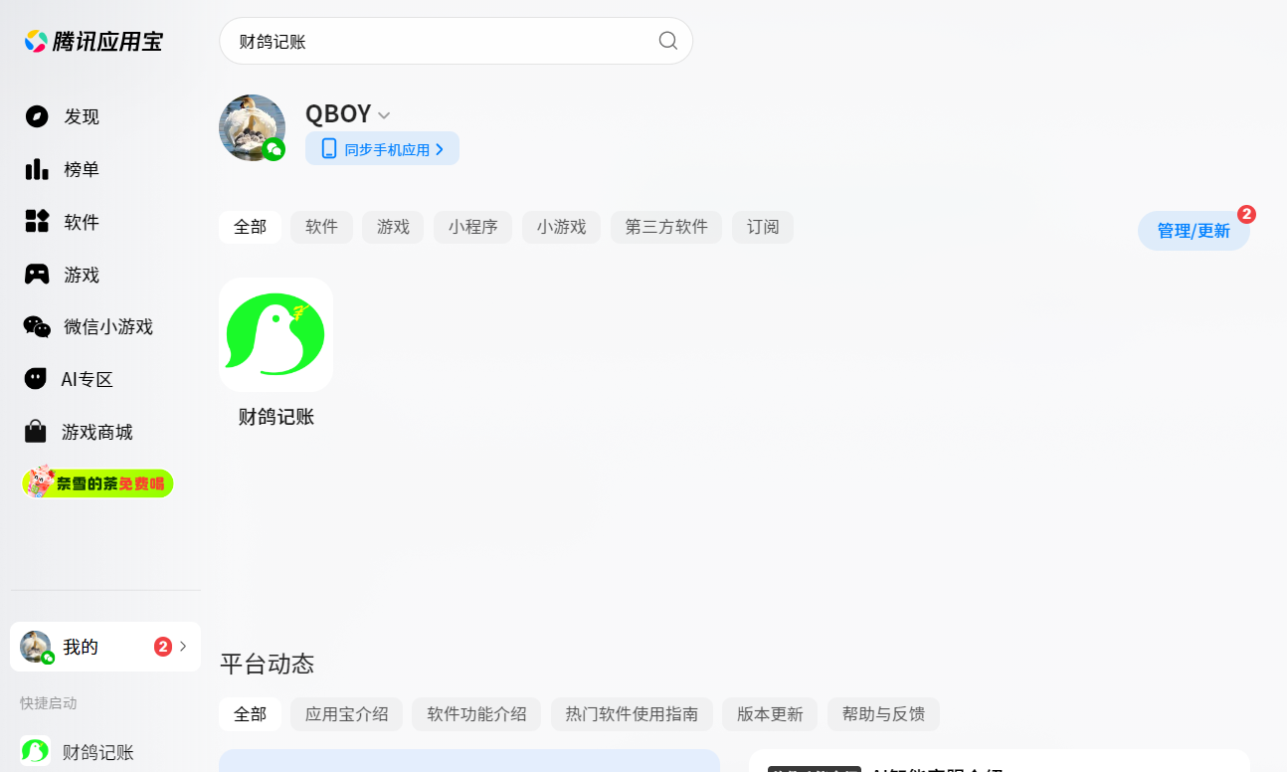Open 帮助与反馈 under 平台动态
The height and width of the screenshot is (772, 1287).
[883, 714]
